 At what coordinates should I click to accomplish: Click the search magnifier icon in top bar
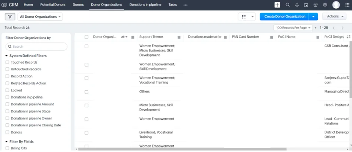click(x=287, y=5)
